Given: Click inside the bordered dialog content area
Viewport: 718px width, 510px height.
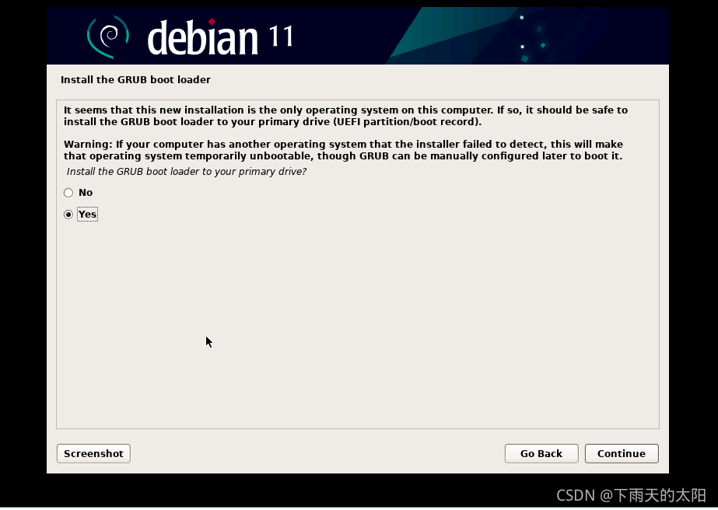Looking at the screenshot, I should point(358,311).
